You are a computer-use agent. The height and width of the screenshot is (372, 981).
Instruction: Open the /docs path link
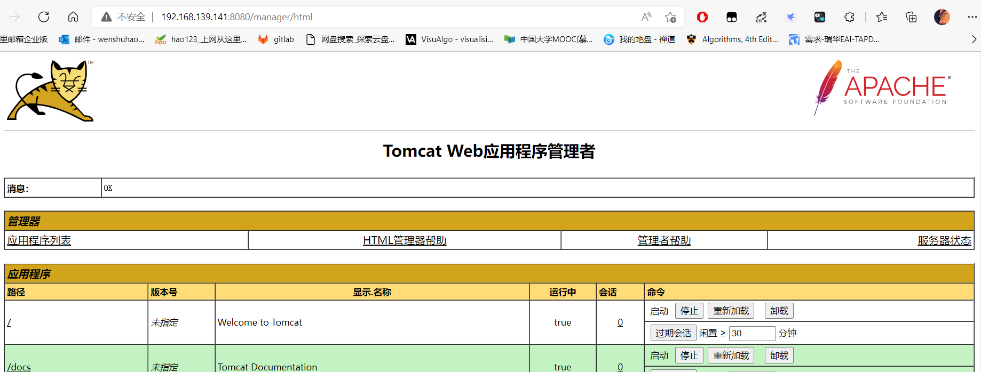coord(19,367)
